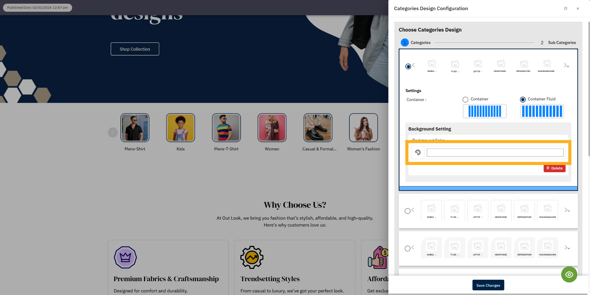590x295 pixels.
Task: Switch to the Sub Categories step
Action: coord(562,43)
